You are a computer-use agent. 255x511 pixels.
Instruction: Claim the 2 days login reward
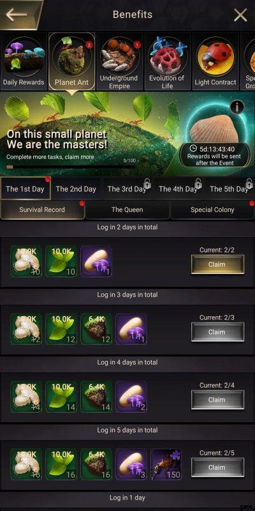point(217,264)
